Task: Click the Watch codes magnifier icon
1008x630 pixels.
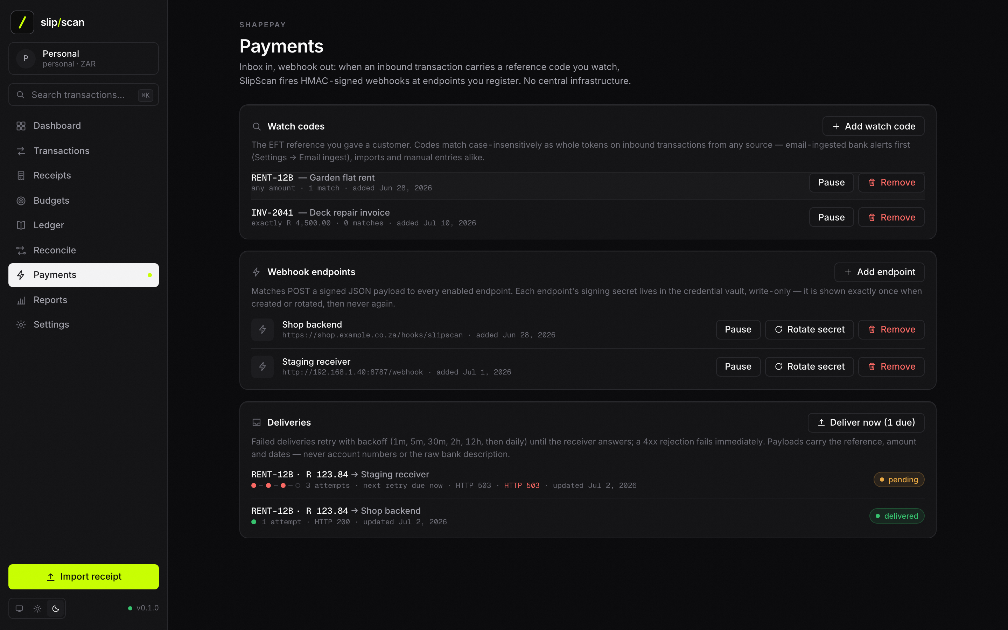Action: [x=257, y=127]
